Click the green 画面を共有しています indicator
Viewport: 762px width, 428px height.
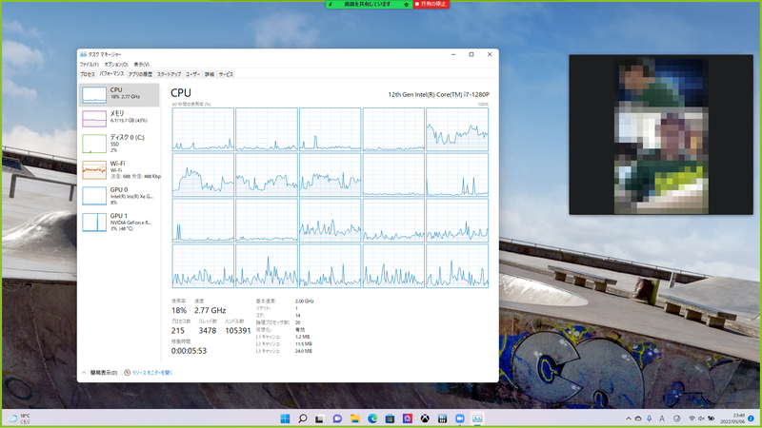[370, 4]
